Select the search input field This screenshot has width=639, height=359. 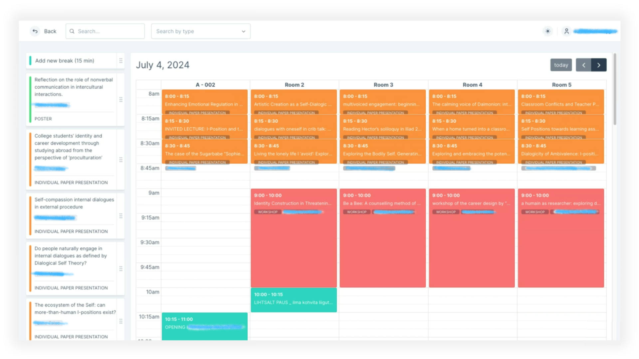tap(105, 31)
